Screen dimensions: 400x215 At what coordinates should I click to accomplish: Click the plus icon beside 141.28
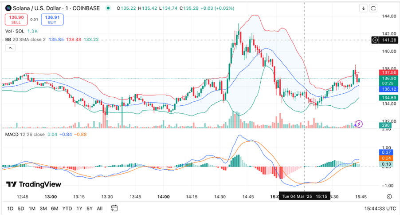click(x=375, y=40)
